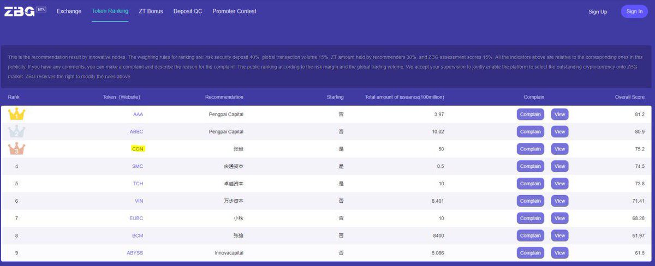Image resolution: width=655 pixels, height=266 pixels.
Task: Click the silver crown rank 2 icon
Action: [16, 131]
